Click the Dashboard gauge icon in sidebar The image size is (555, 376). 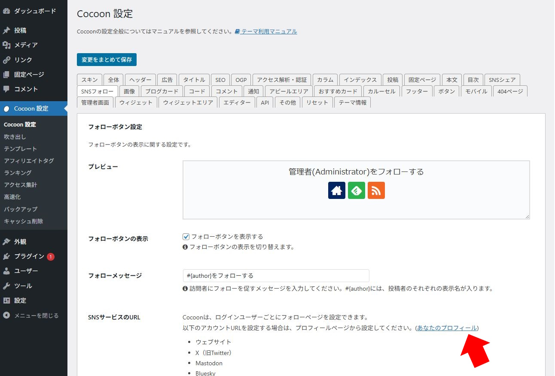(6, 11)
